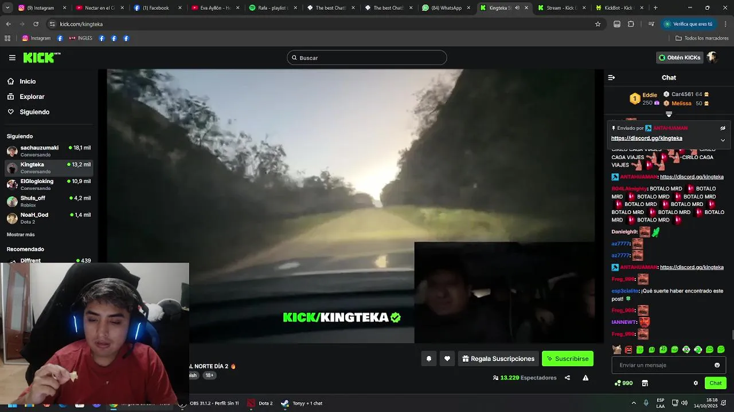Open the user profile avatar menu
Image resolution: width=734 pixels, height=412 pixels.
[712, 57]
